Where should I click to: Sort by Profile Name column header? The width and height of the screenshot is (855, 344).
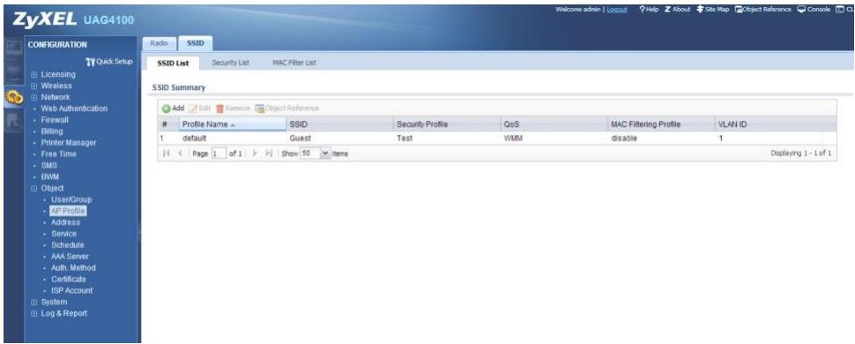233,124
